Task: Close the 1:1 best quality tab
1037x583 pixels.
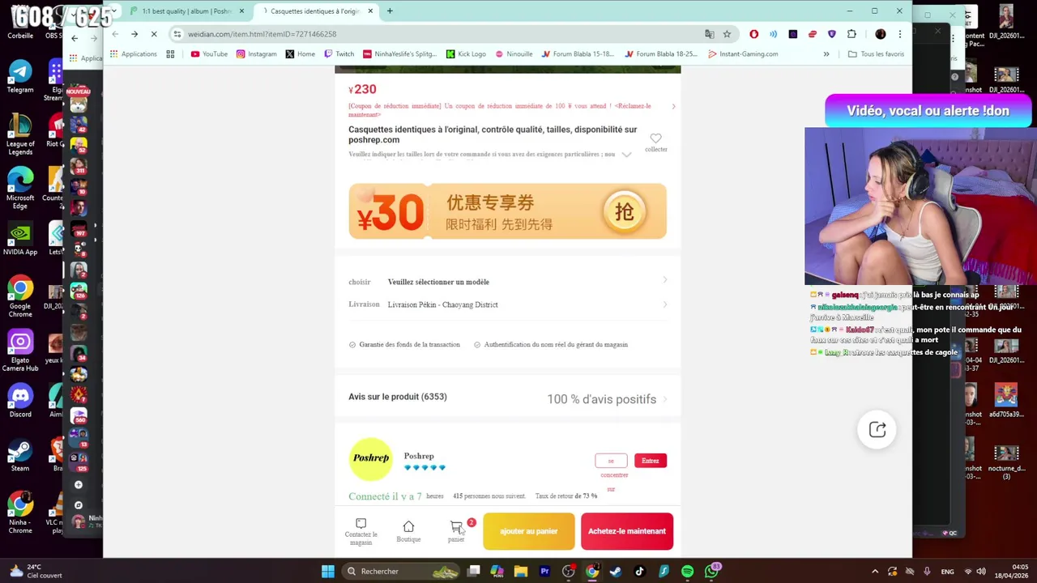Action: [x=241, y=11]
